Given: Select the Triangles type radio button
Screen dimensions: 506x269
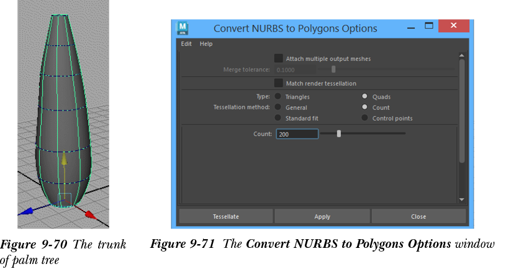Looking at the screenshot, I should (x=278, y=97).
